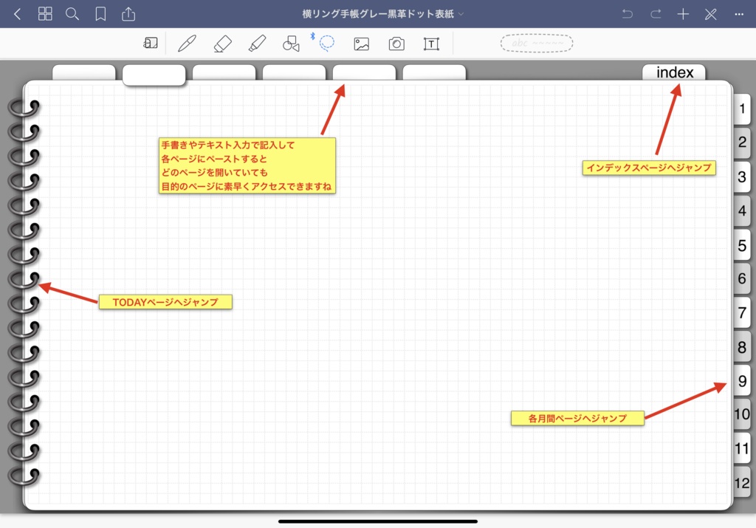Select the Highlighter tool

pyautogui.click(x=256, y=43)
